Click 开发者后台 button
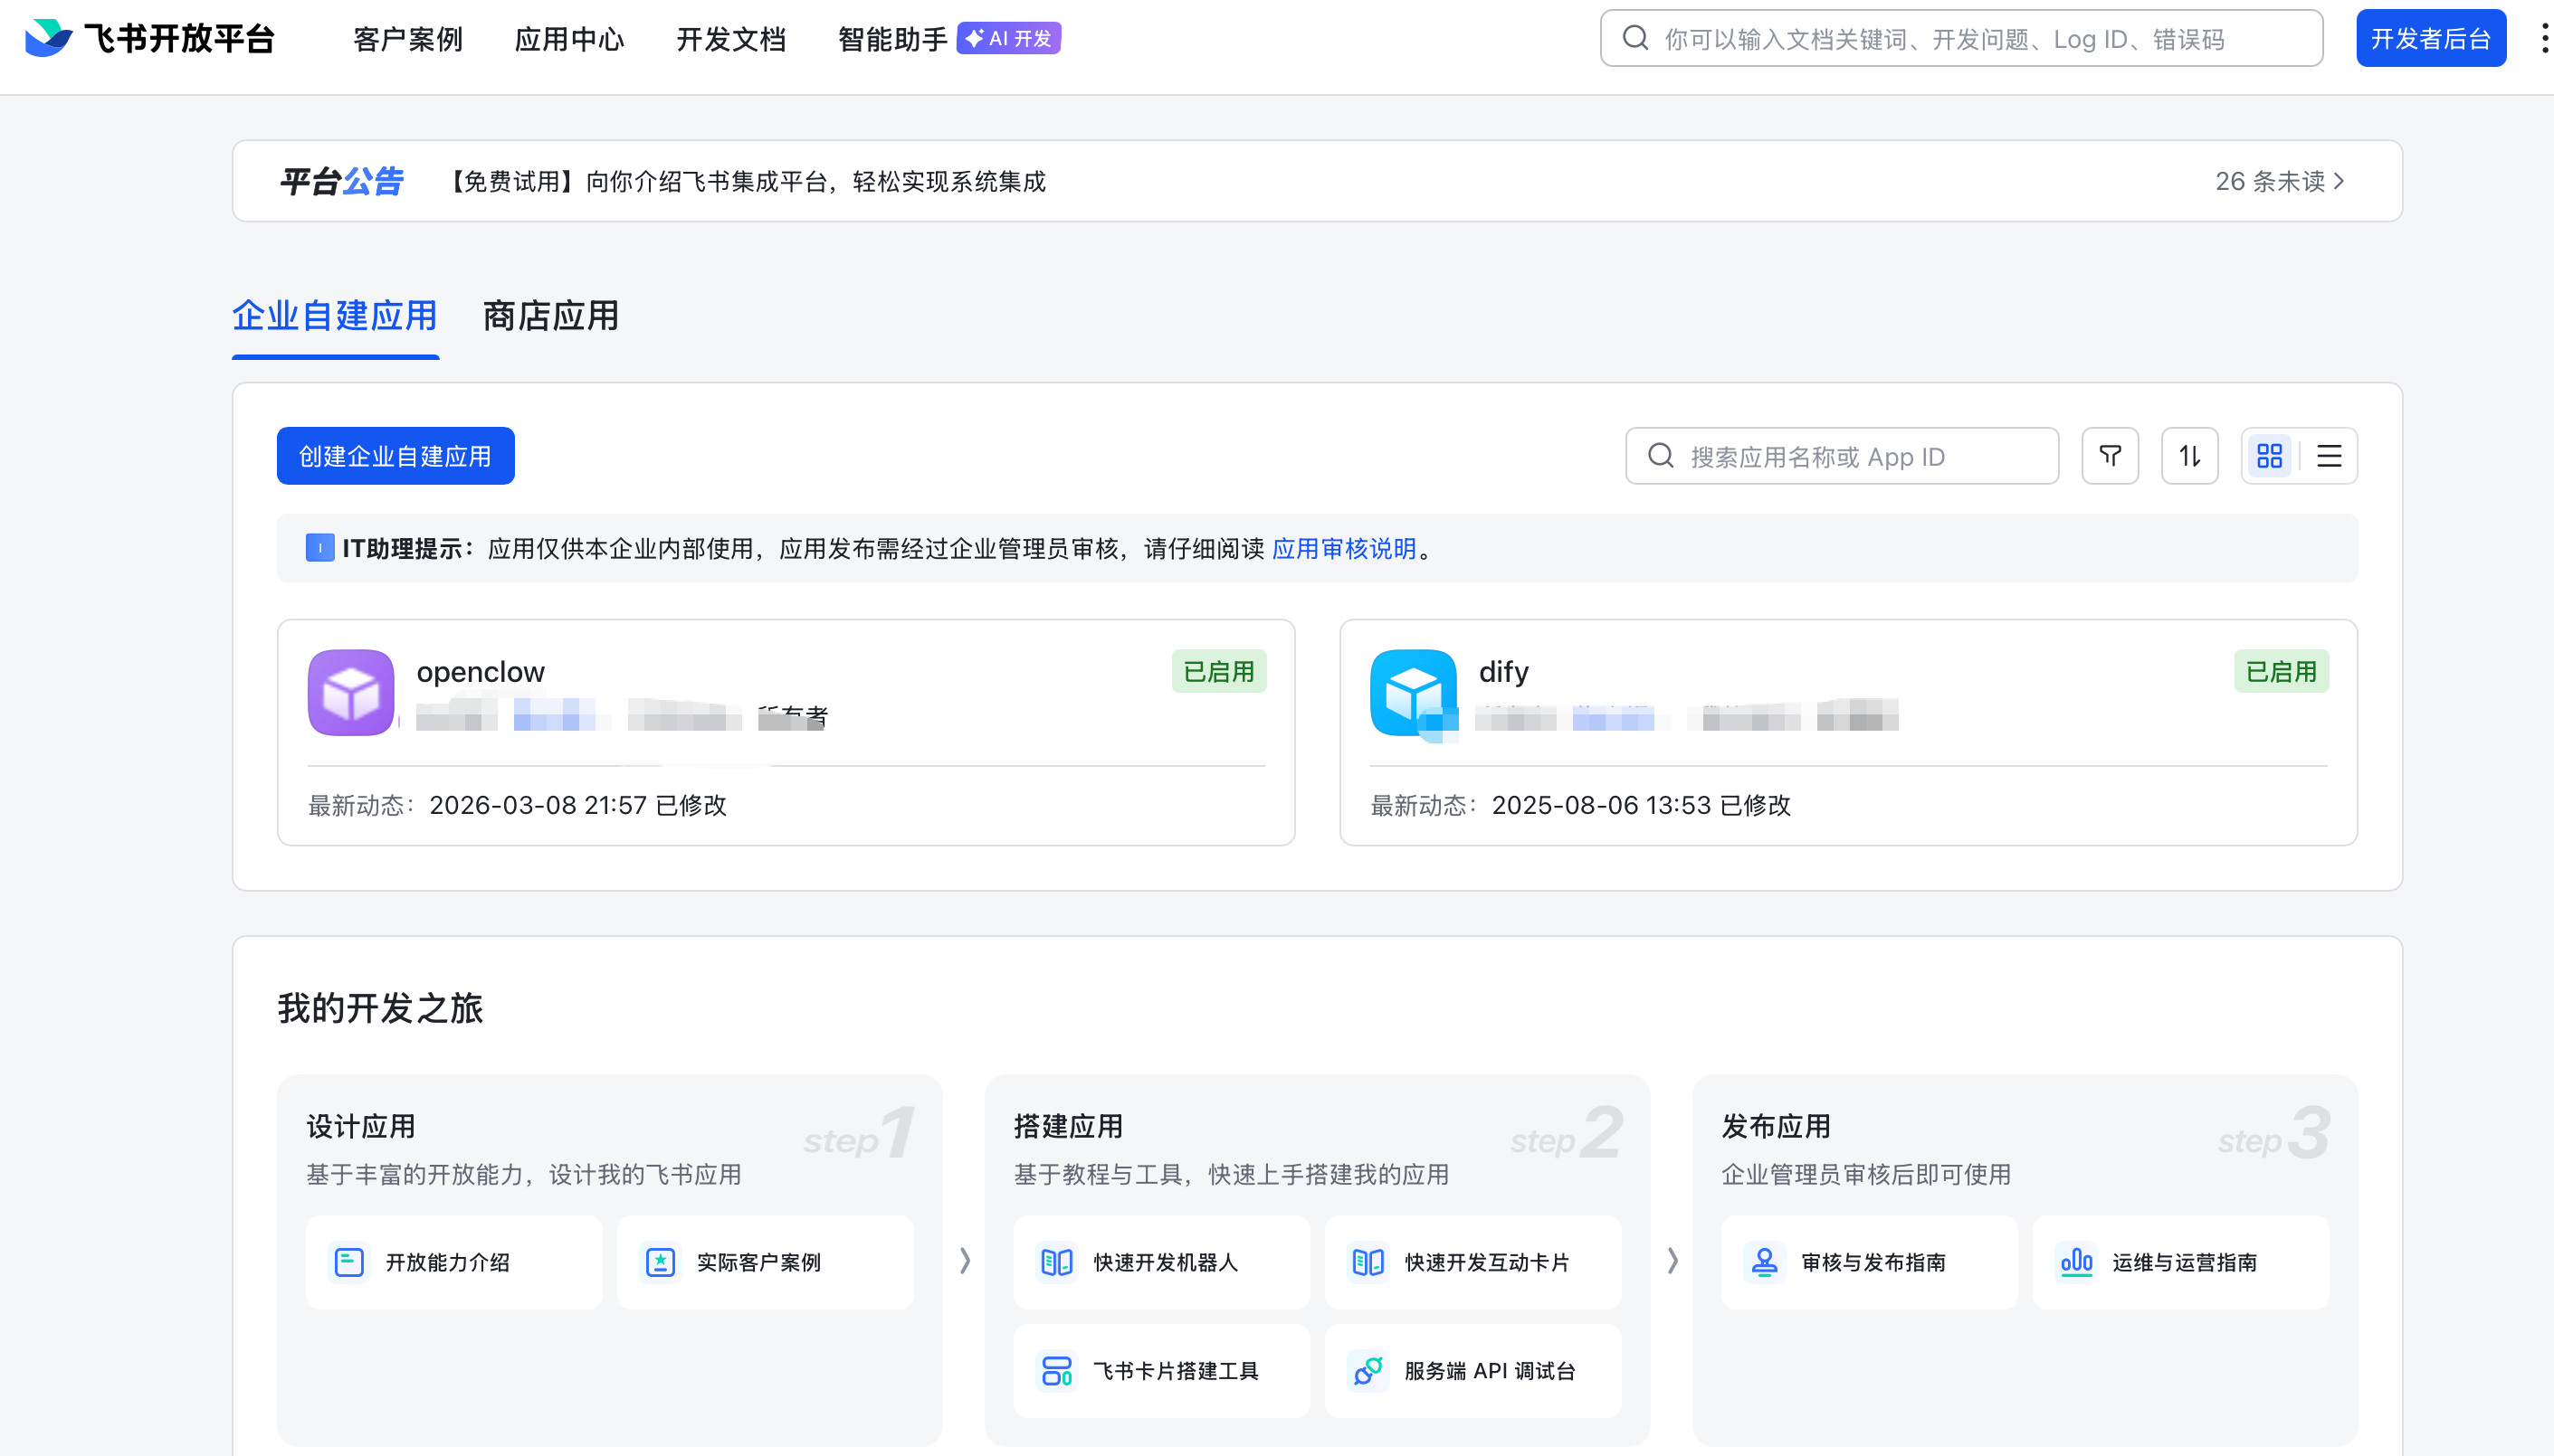This screenshot has width=2554, height=1456. [x=2430, y=38]
